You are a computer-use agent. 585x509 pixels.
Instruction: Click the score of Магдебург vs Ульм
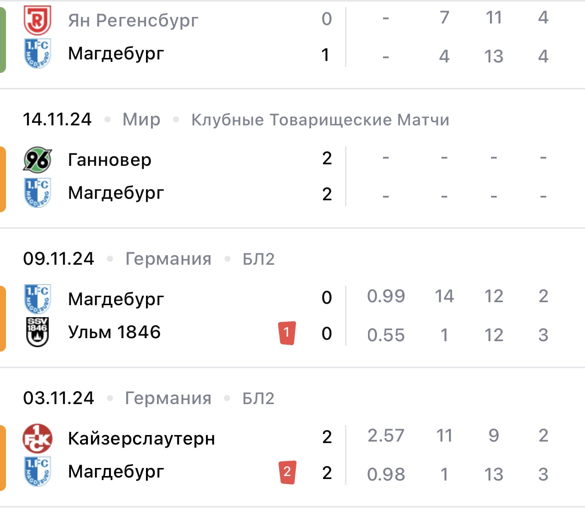click(x=326, y=315)
